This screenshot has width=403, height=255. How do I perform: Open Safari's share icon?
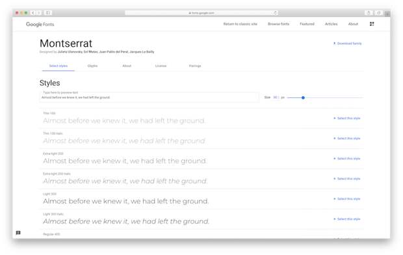tap(369, 12)
